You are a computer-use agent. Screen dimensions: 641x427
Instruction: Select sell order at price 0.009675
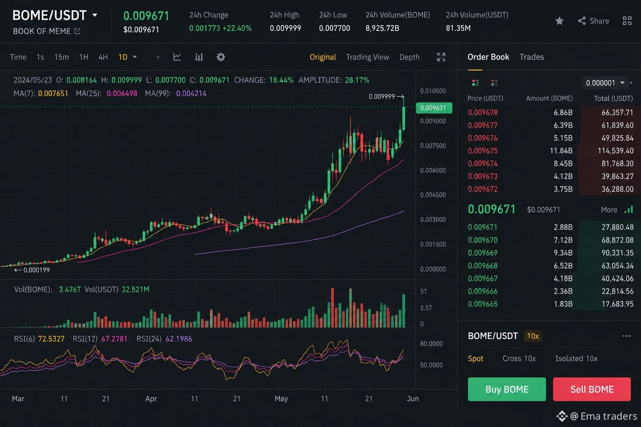(x=550, y=151)
